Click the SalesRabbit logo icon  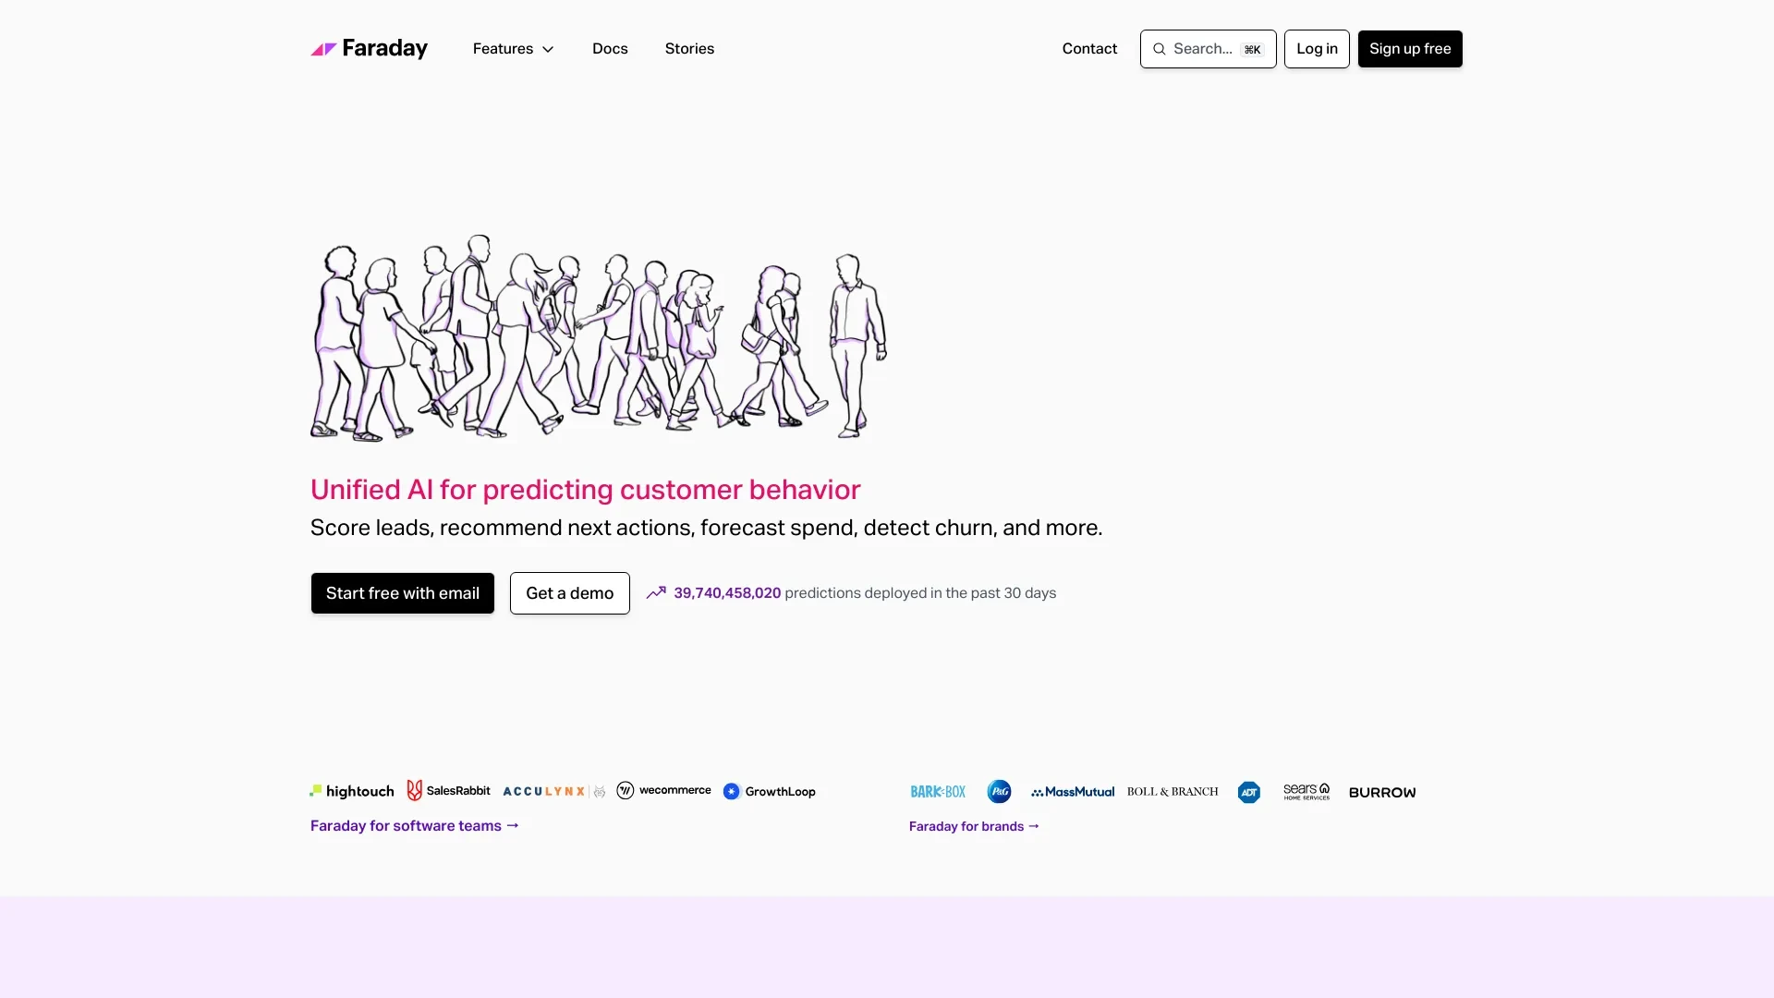pos(414,790)
